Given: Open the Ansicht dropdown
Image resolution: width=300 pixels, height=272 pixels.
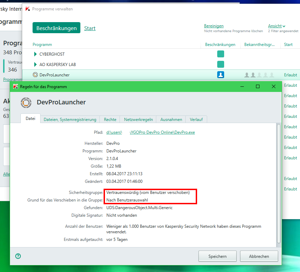Looking at the screenshot, I should [x=276, y=26].
